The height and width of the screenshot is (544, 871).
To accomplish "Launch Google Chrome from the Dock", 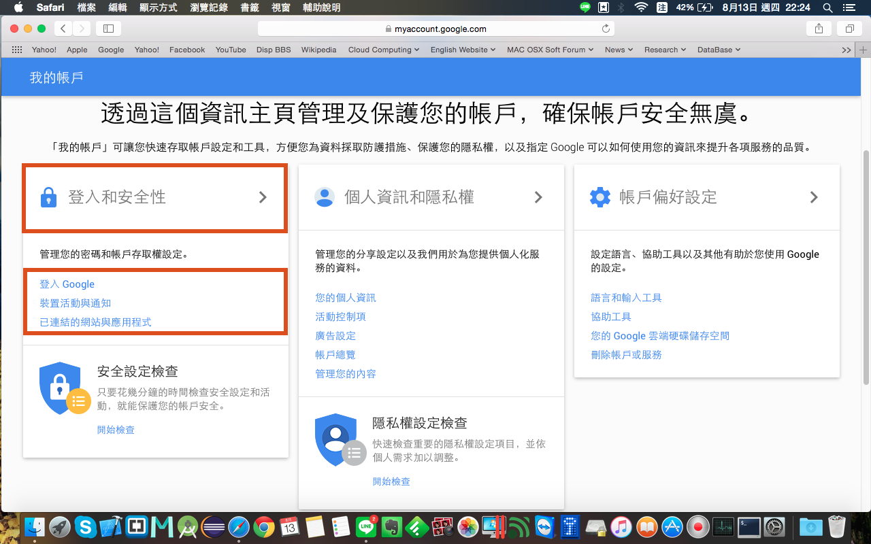I will [264, 526].
